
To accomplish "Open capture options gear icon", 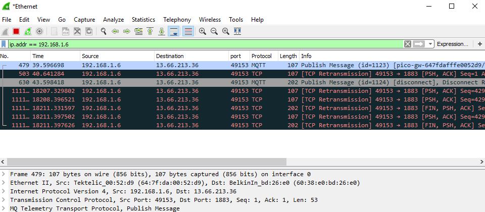I will tap(39, 31).
